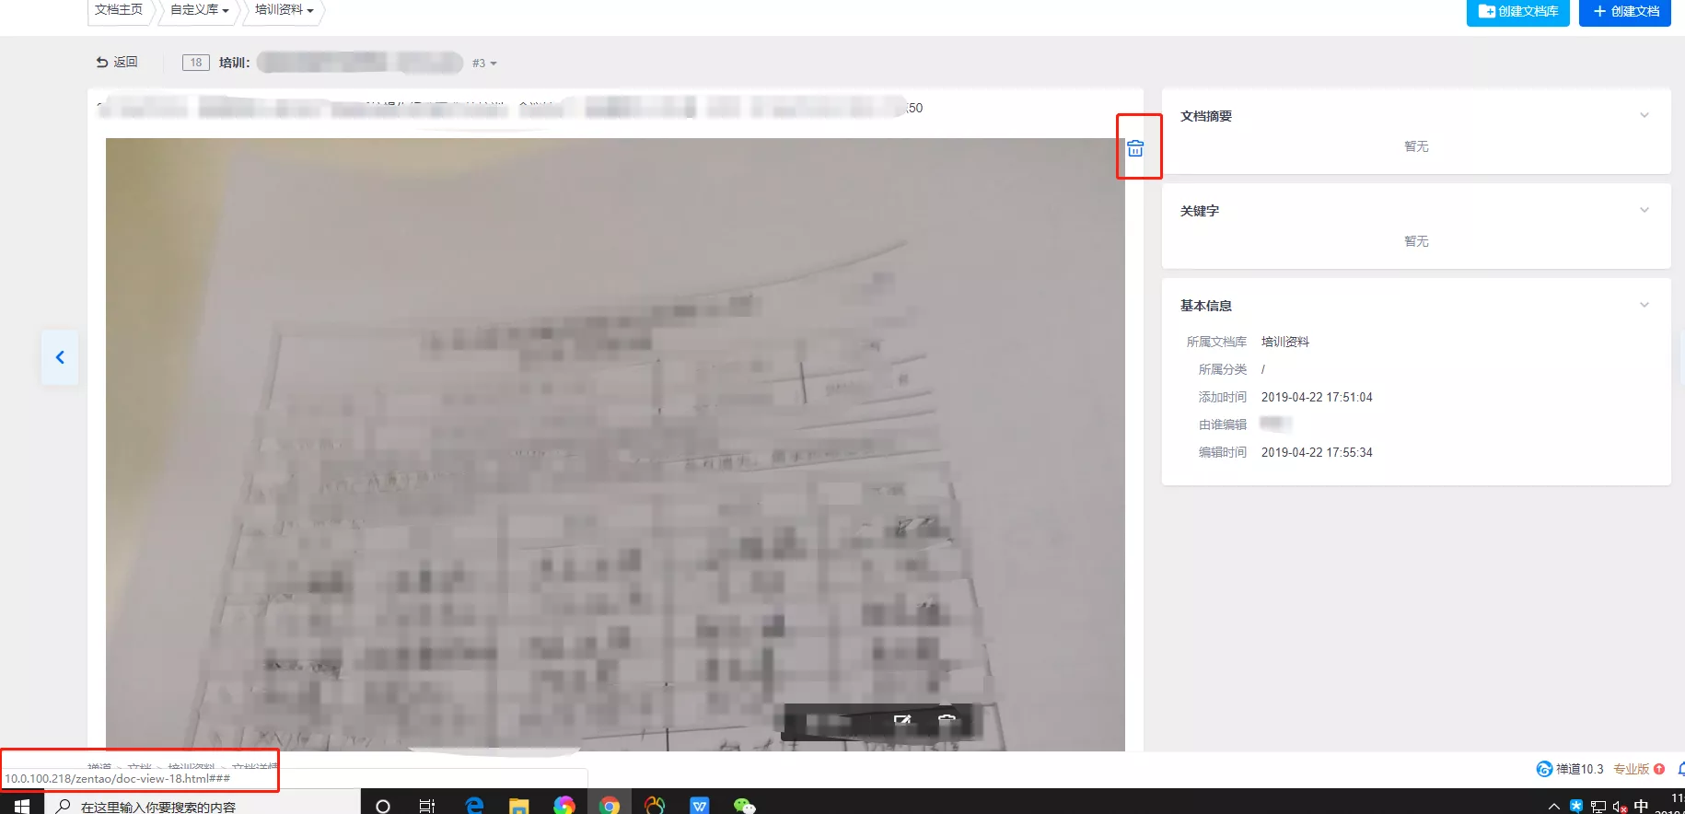Open the 自定义库 dropdown in the breadcrumb
1685x814 pixels.
coord(199,10)
